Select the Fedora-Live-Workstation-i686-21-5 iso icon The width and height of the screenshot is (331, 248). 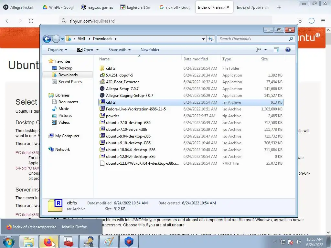pos(102,109)
